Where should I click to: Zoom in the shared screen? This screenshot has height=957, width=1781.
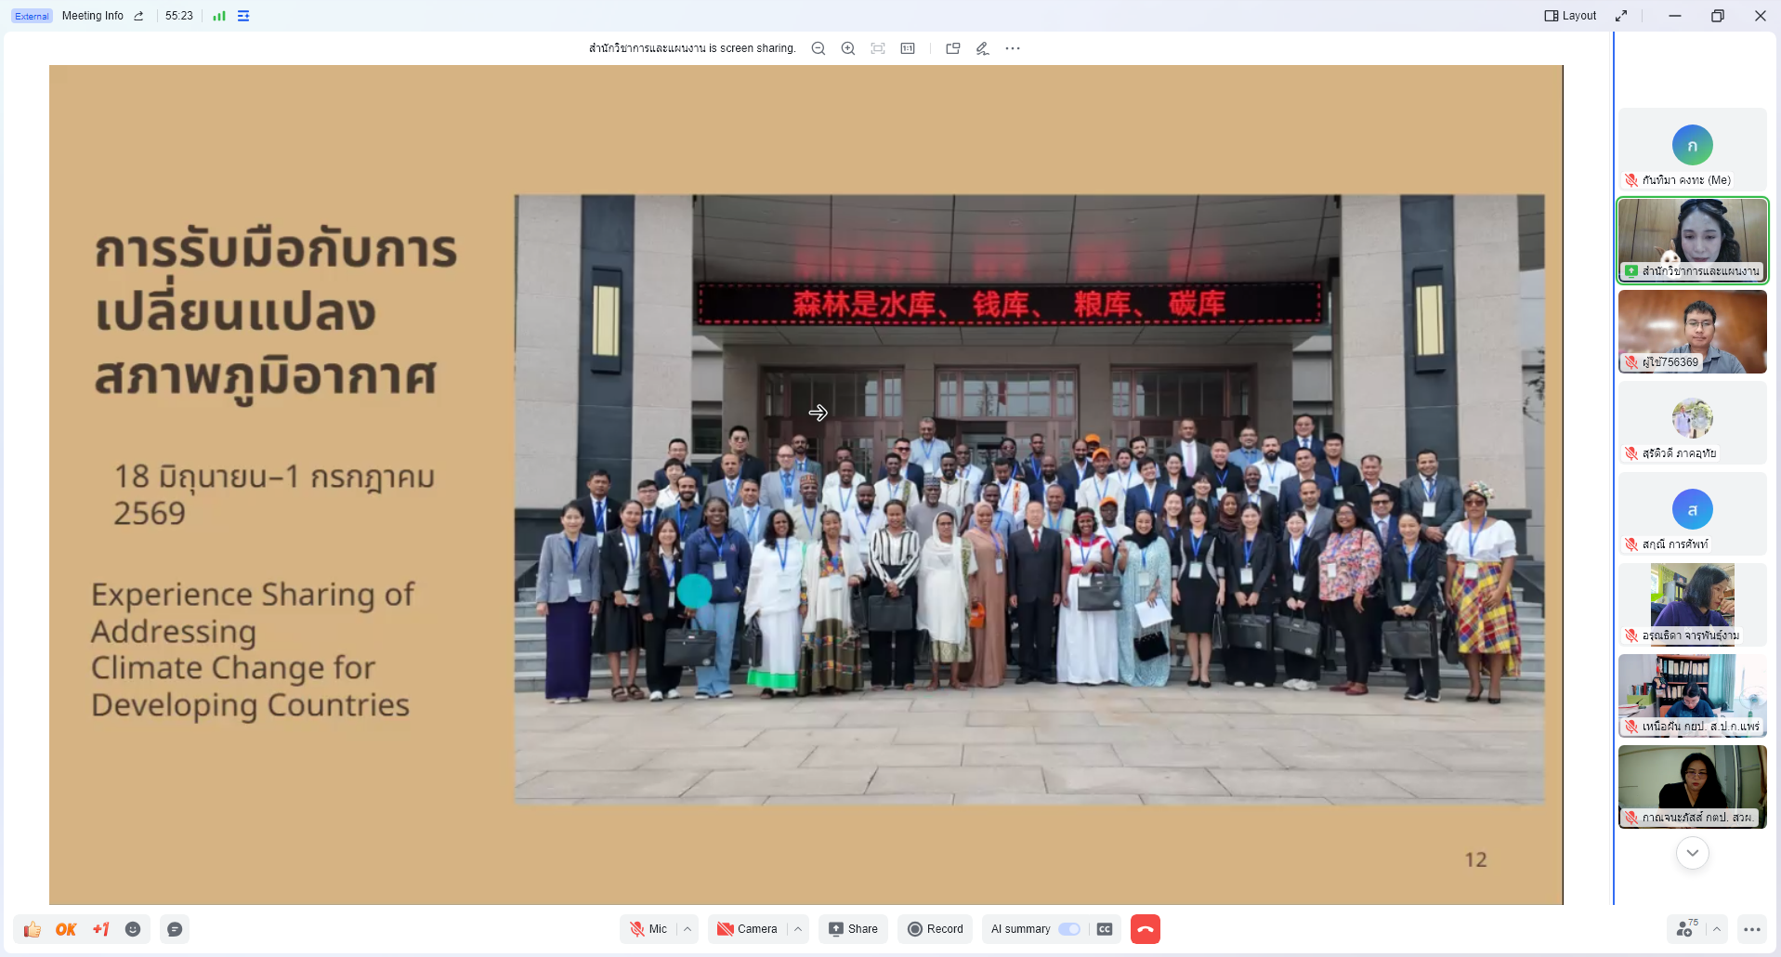tap(847, 48)
